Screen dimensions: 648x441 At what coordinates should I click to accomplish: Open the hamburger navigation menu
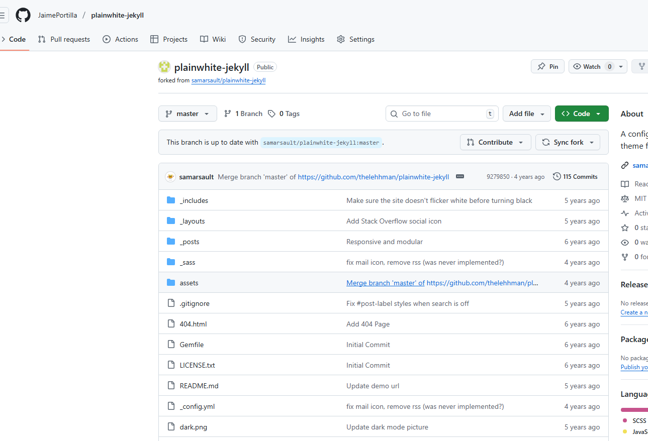tap(3, 15)
